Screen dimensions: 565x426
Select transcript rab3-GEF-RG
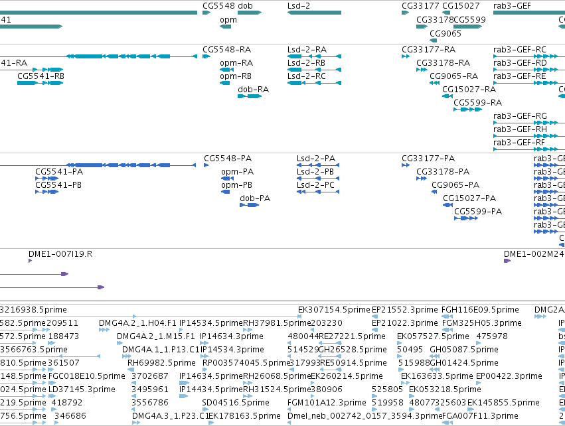(520, 116)
